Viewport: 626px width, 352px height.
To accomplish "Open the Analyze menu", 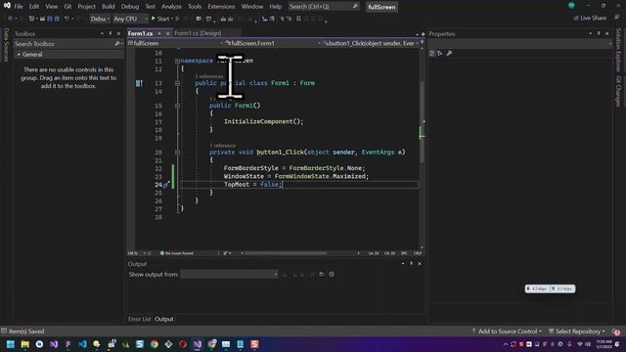I will pyautogui.click(x=171, y=7).
